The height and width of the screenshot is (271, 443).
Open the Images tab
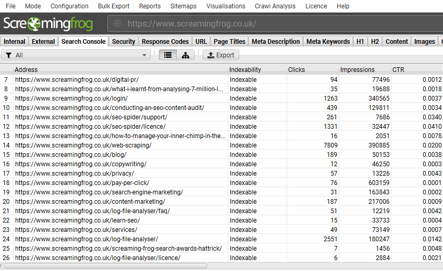click(x=424, y=42)
